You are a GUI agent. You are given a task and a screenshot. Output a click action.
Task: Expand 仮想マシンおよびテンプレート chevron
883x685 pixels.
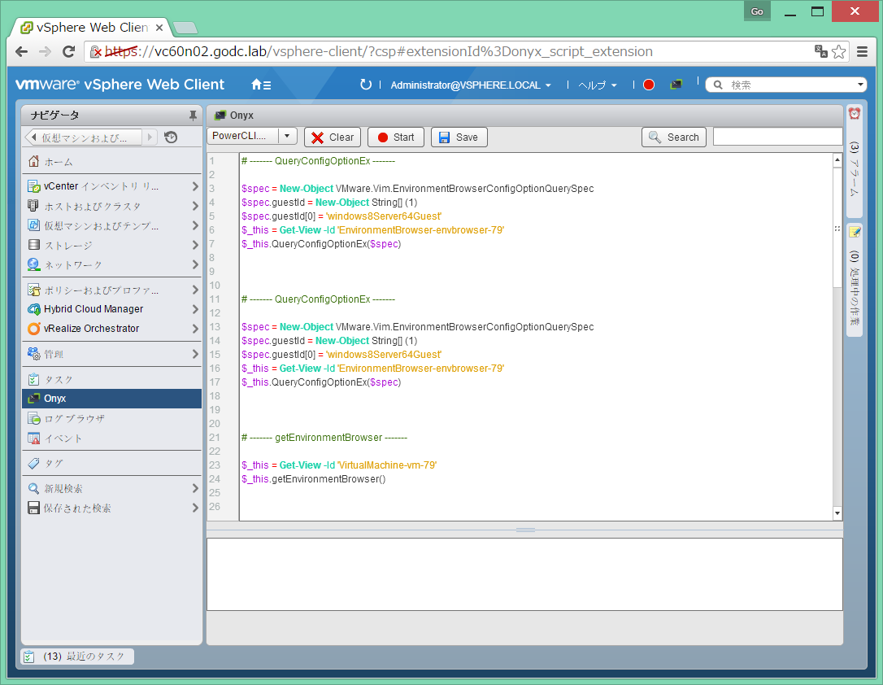pyautogui.click(x=195, y=225)
